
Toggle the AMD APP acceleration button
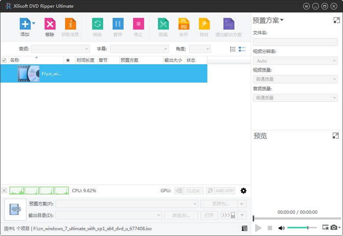[220, 191]
